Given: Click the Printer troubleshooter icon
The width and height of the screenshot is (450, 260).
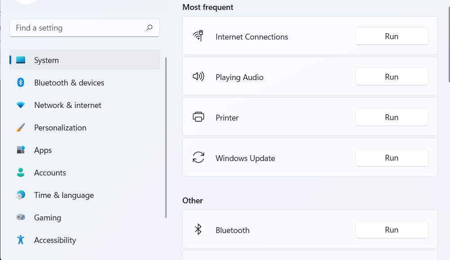Looking at the screenshot, I should click(x=198, y=117).
